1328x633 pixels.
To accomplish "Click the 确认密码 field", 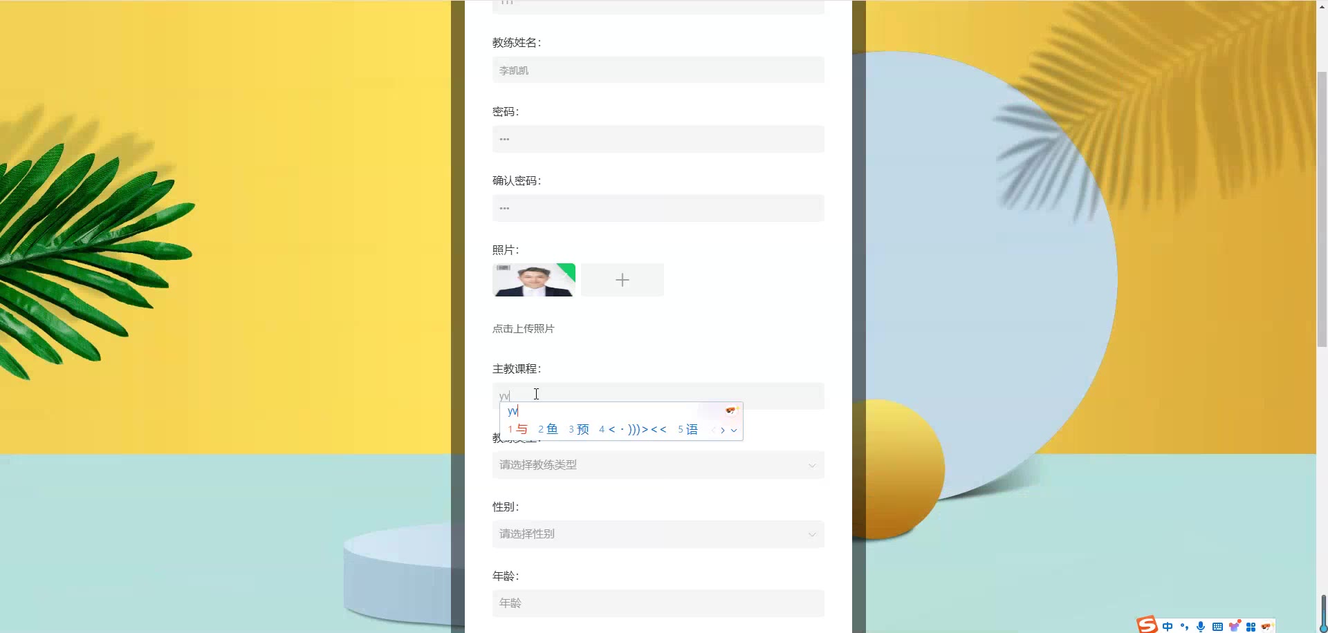I will (x=658, y=208).
